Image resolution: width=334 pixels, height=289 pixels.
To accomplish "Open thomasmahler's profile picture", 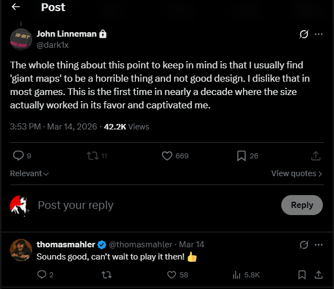I will click(x=21, y=250).
